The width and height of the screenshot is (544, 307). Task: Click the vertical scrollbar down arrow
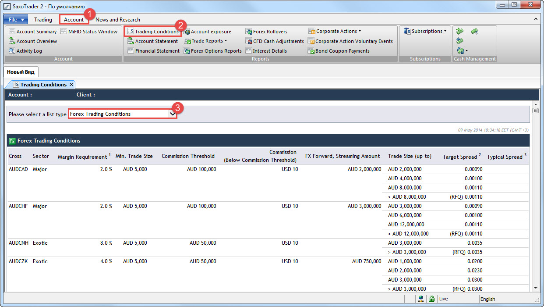[x=535, y=288]
